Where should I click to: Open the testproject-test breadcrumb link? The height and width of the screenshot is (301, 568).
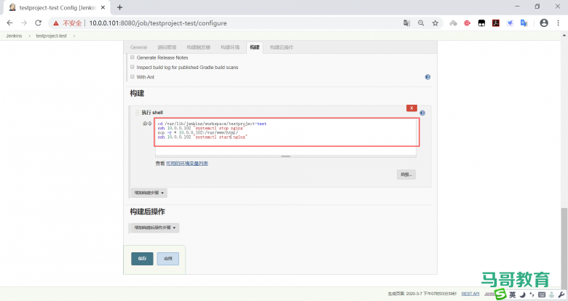click(x=52, y=36)
